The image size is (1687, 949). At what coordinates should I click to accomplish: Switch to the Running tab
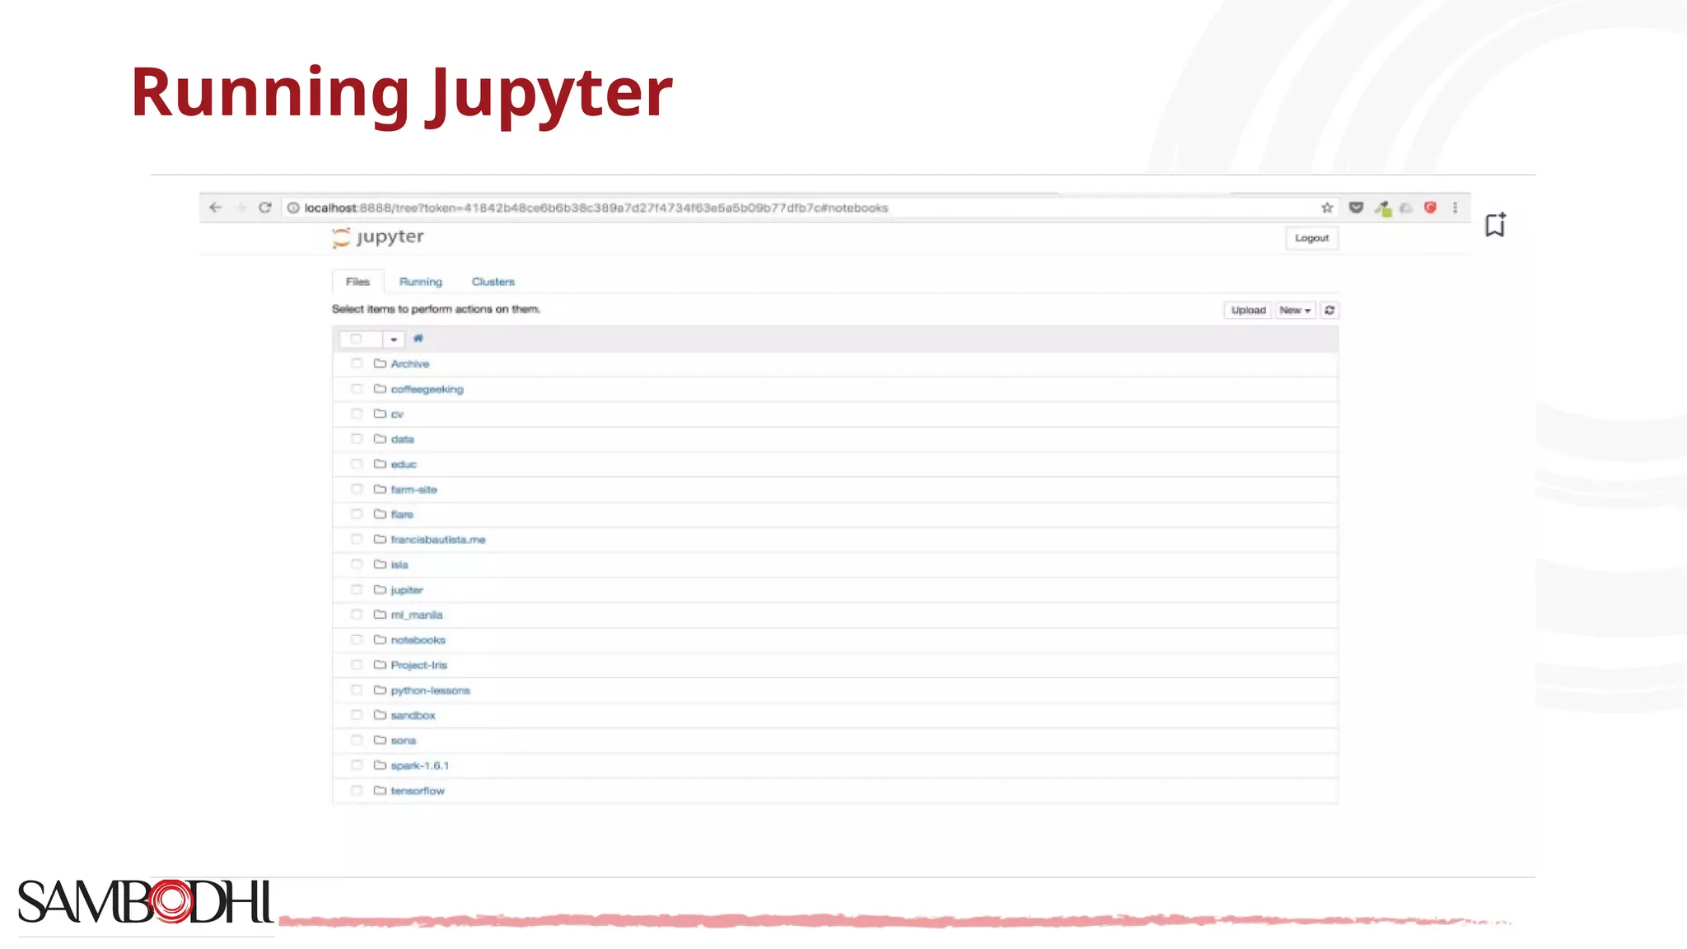click(420, 282)
